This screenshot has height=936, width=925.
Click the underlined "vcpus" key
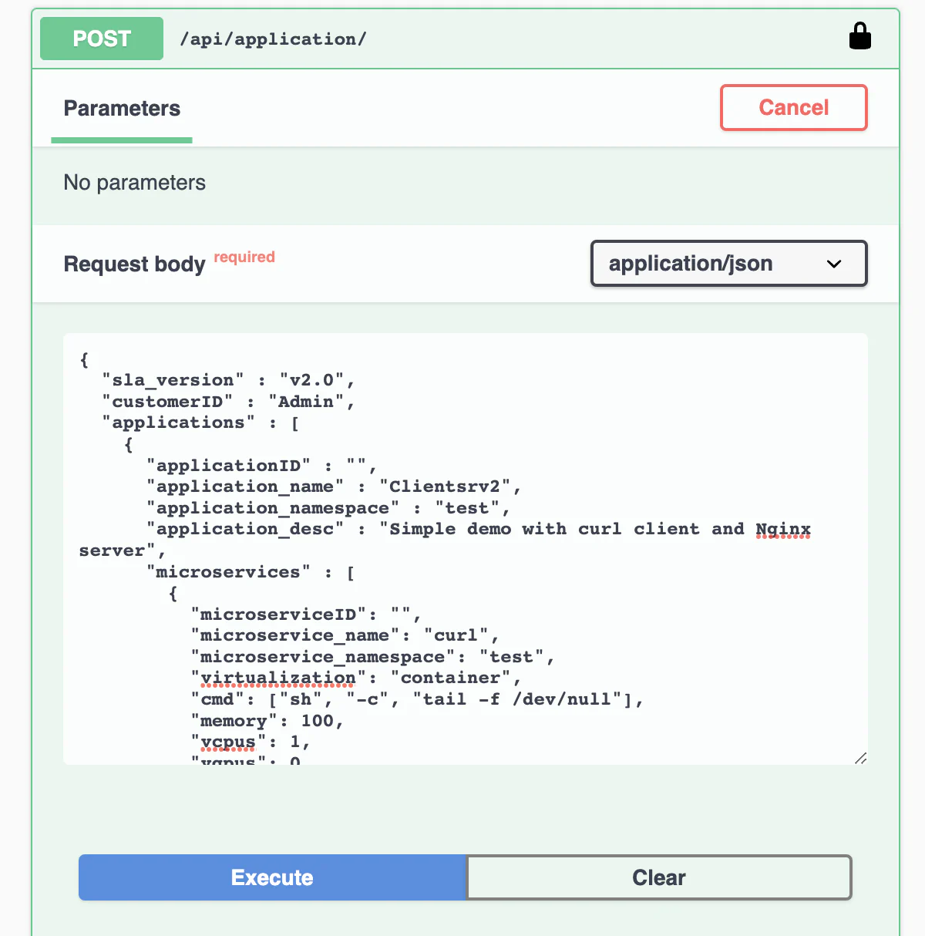point(227,742)
